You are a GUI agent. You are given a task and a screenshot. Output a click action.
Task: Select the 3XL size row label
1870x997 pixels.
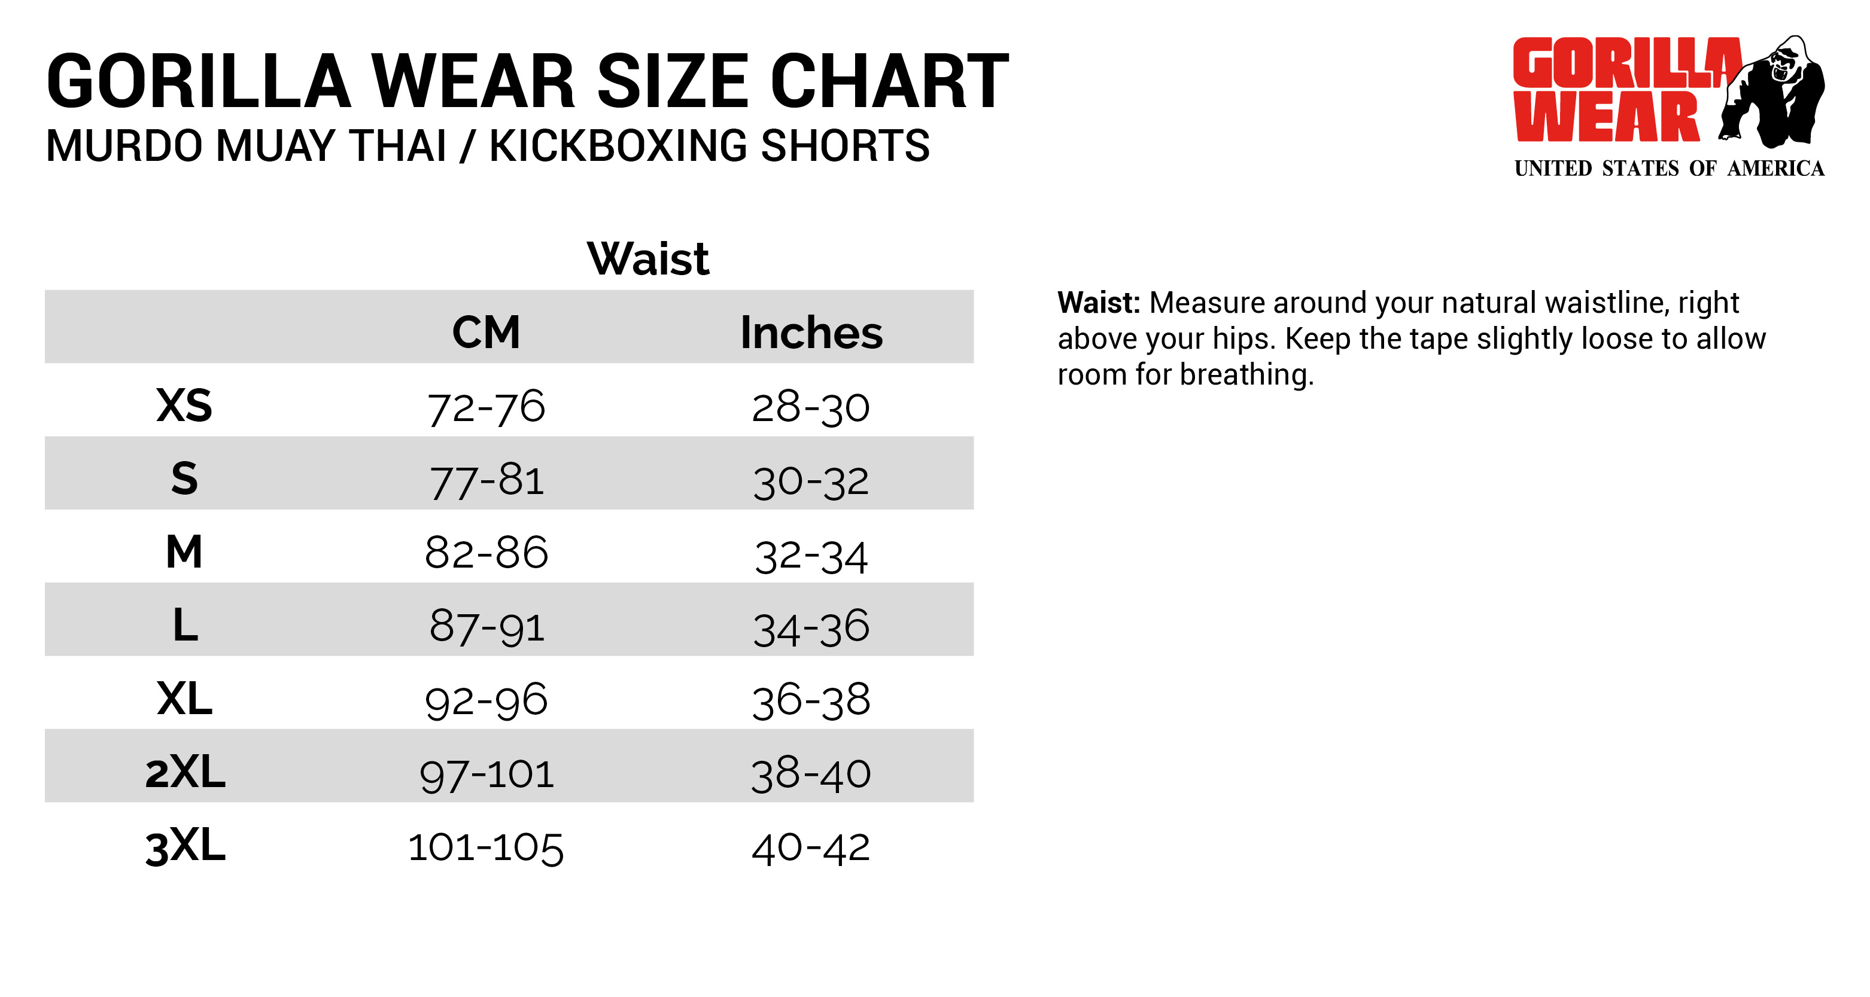[x=185, y=846]
